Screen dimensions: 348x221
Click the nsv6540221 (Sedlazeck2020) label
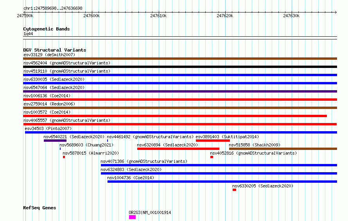coord(74,137)
